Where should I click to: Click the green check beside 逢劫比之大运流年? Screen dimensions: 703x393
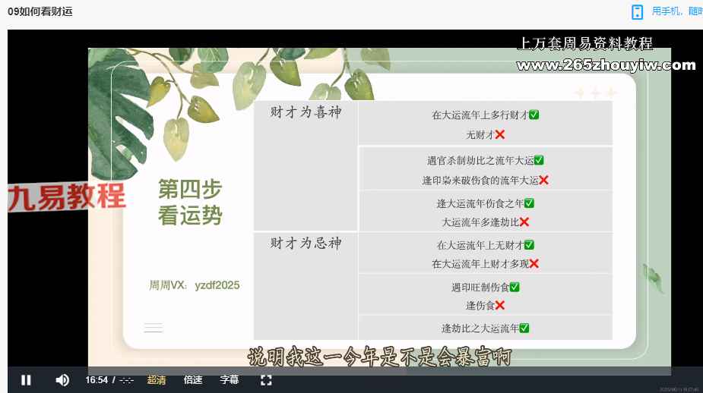[524, 329]
